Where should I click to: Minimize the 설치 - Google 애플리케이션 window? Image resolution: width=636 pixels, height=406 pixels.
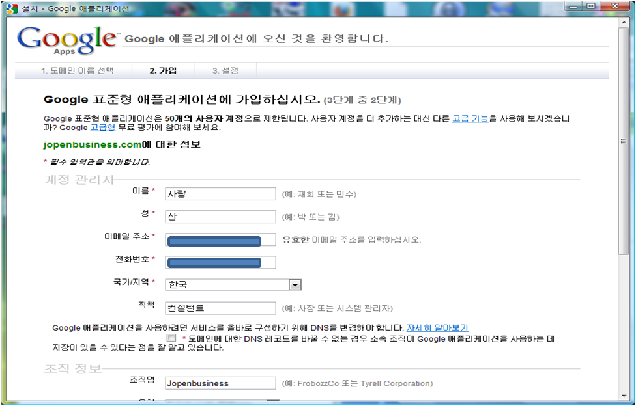(x=573, y=6)
